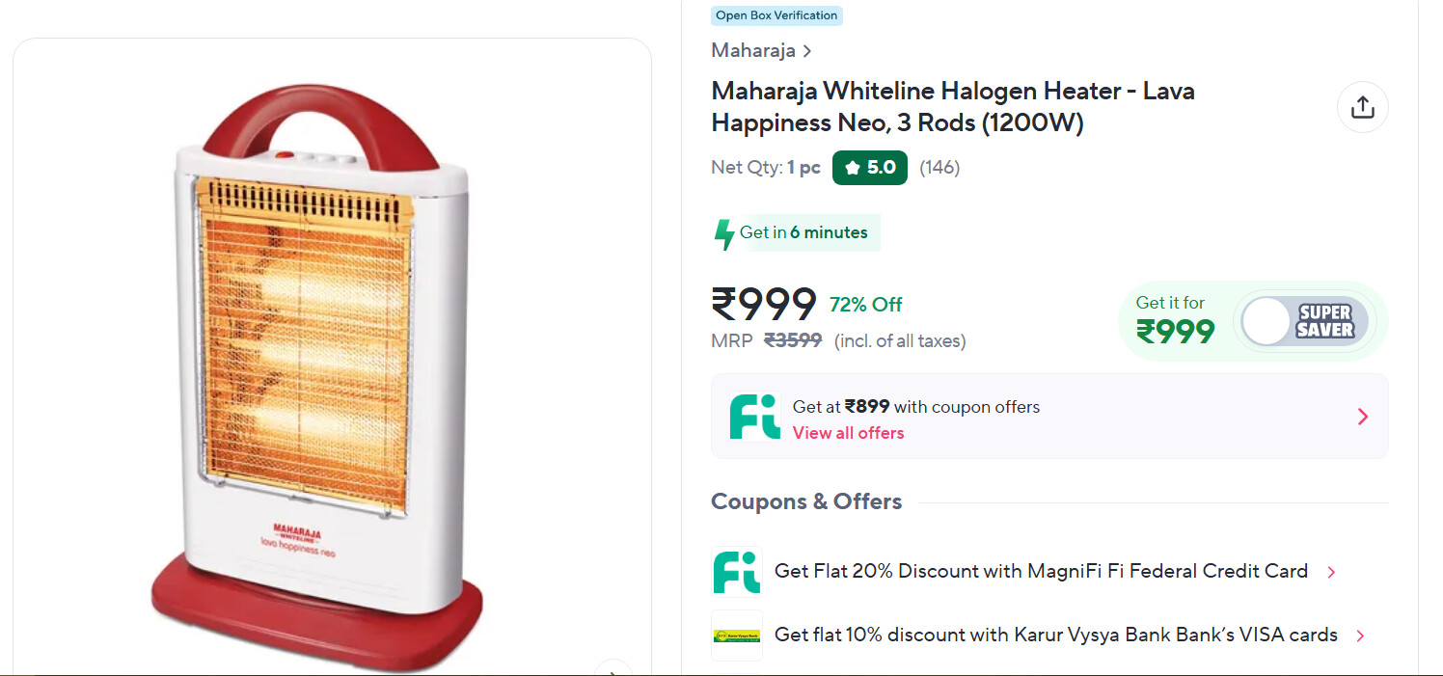Viewport: 1443px width, 676px height.
Task: Select the flat 10% Karur Vysya offer
Action: click(x=1055, y=635)
